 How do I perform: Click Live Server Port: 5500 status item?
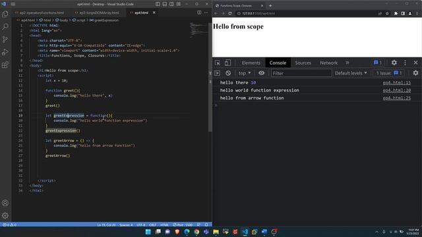[x=183, y=224]
